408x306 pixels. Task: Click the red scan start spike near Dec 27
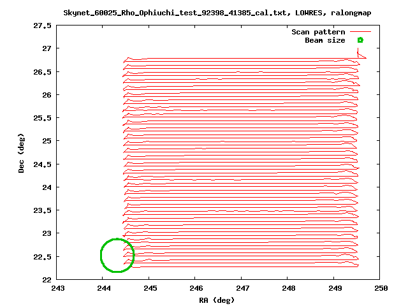(361, 54)
